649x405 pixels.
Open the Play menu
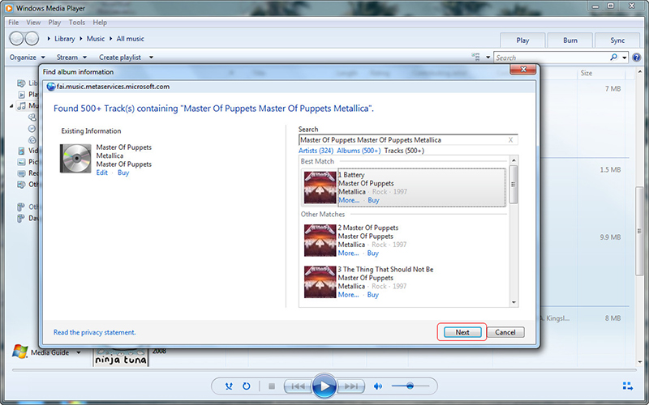click(54, 23)
